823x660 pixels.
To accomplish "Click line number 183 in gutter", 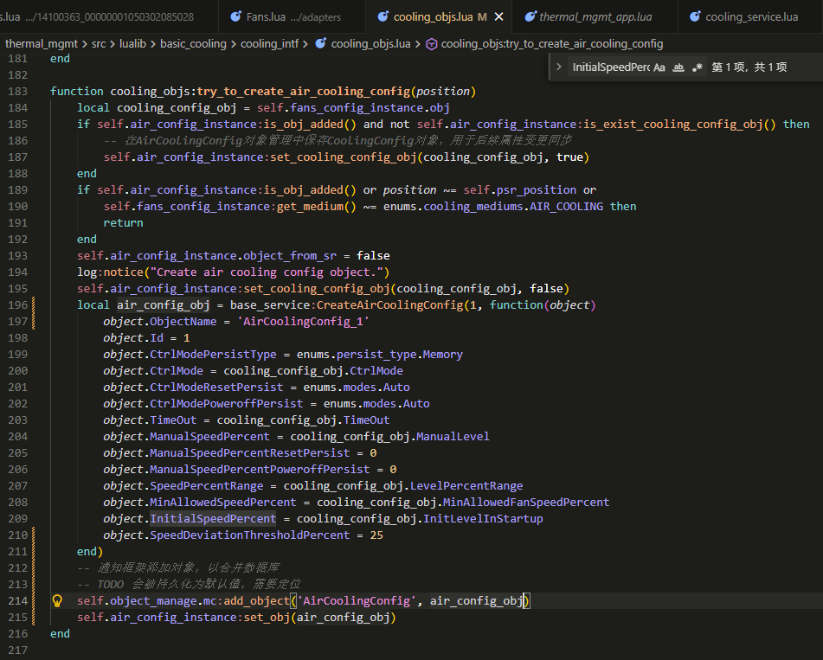I will click(x=18, y=92).
